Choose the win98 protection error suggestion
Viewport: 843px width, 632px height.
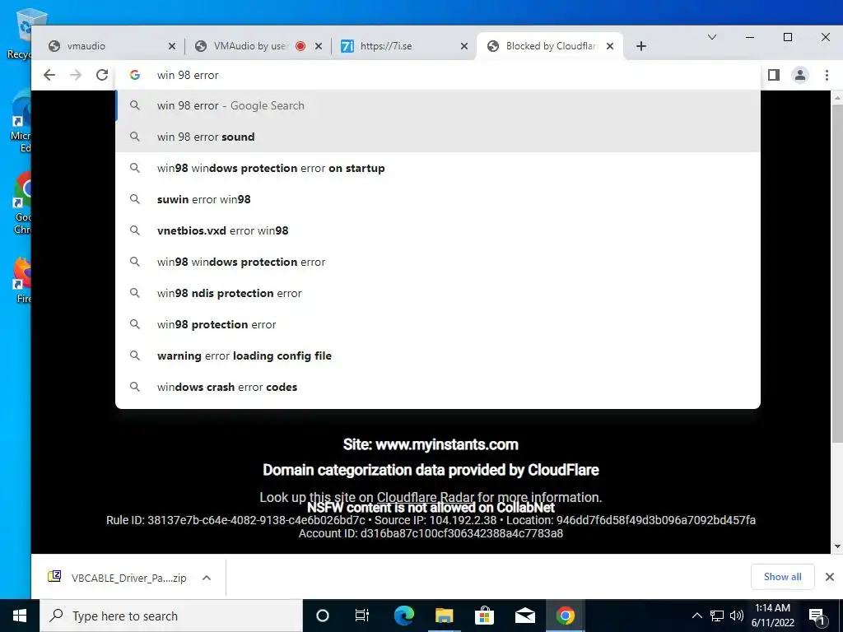(438, 324)
